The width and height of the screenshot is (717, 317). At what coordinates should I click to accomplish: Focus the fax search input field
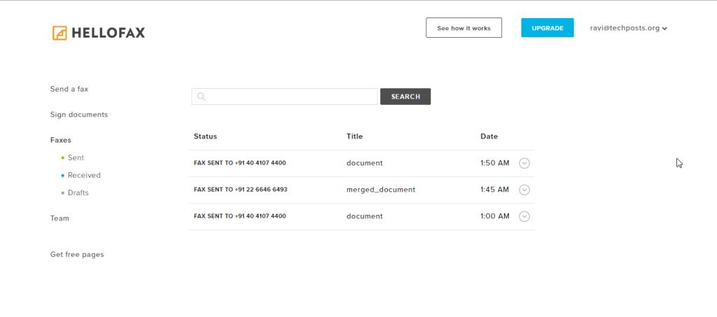[284, 97]
